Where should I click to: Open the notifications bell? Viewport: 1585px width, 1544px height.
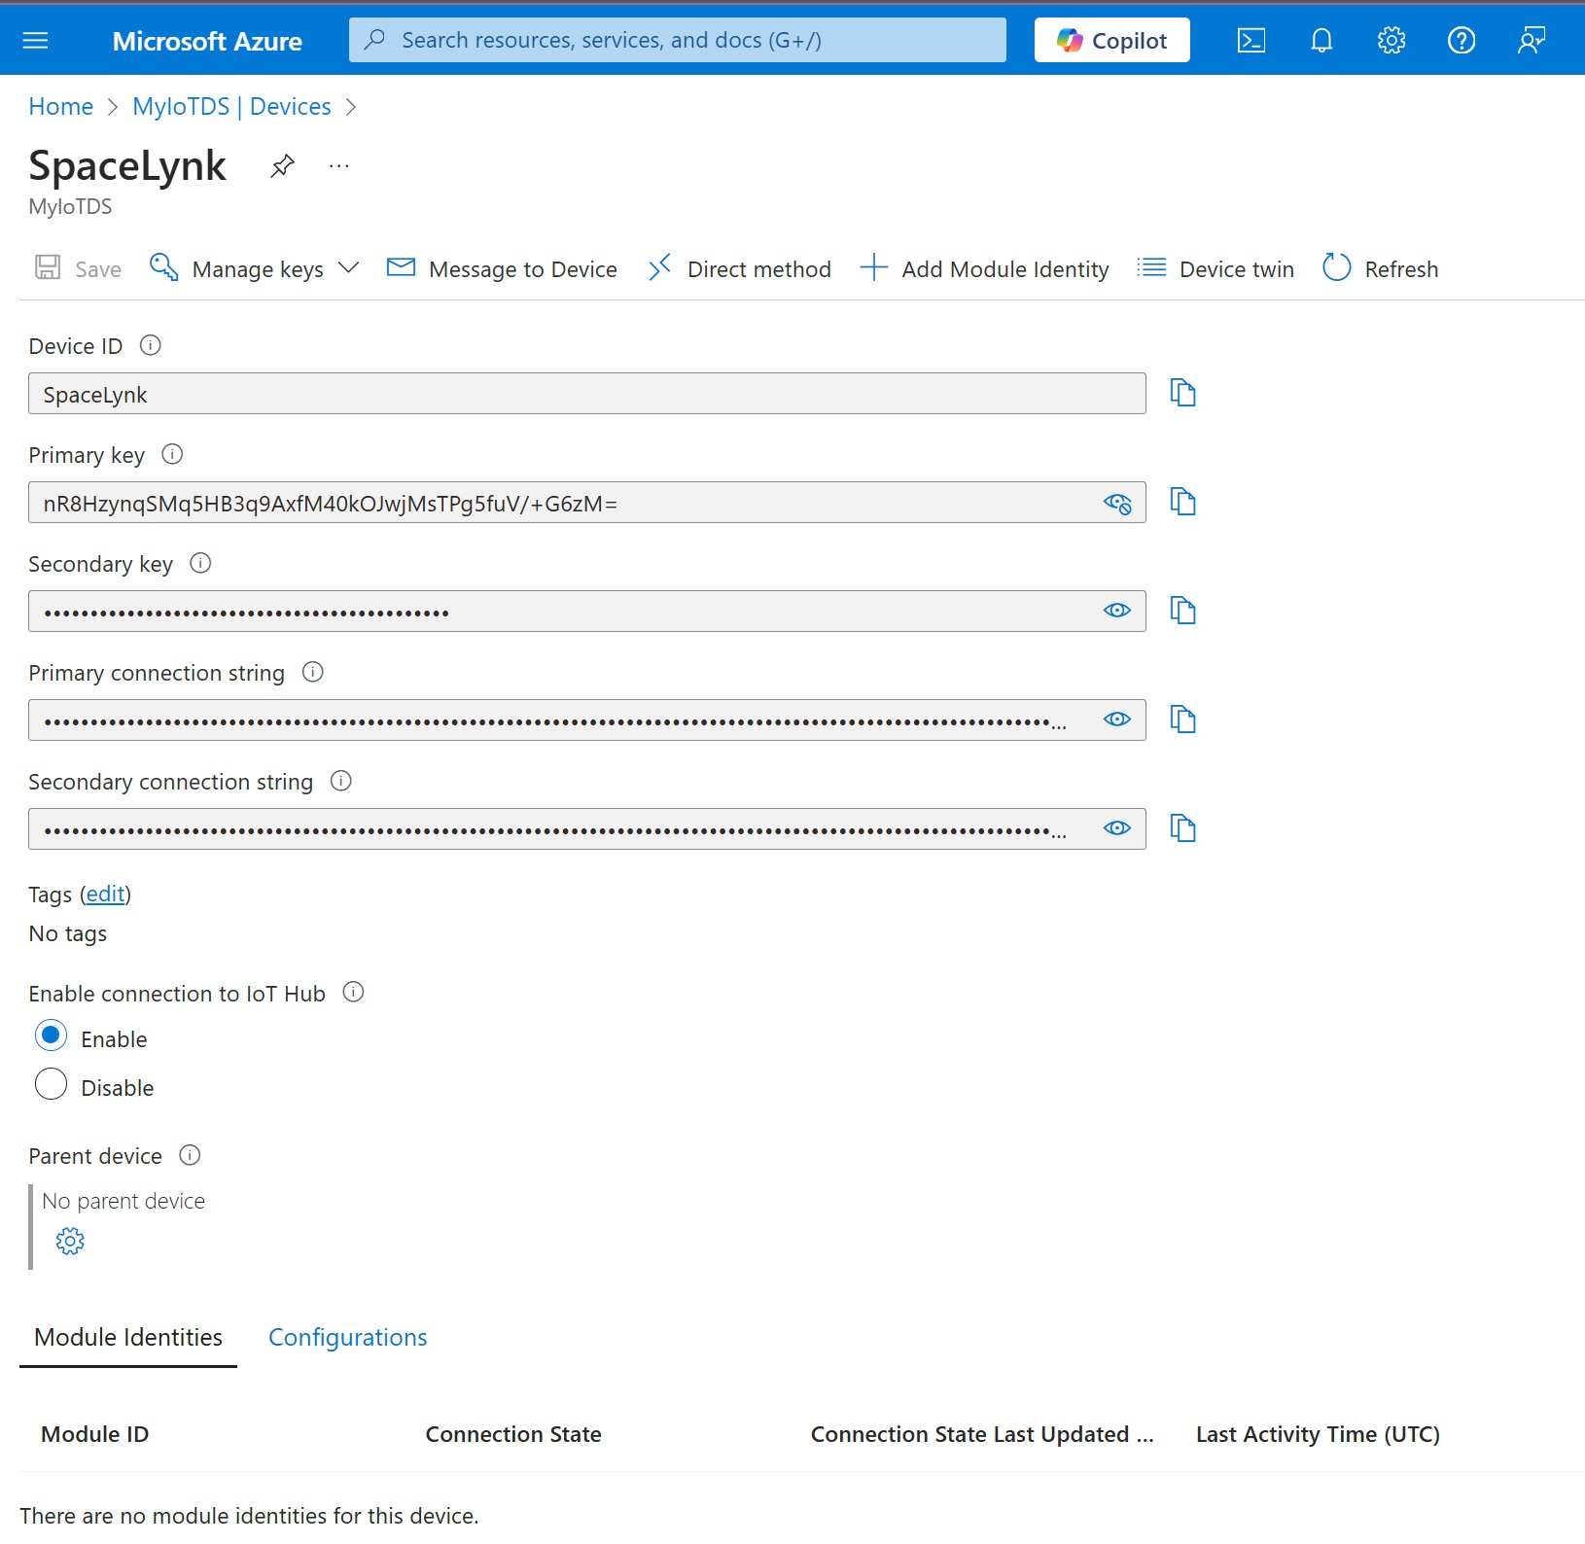[1321, 41]
